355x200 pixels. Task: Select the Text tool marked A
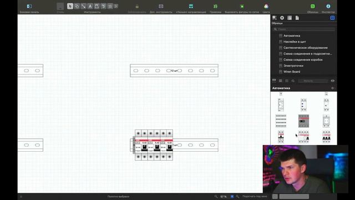click(x=90, y=6)
